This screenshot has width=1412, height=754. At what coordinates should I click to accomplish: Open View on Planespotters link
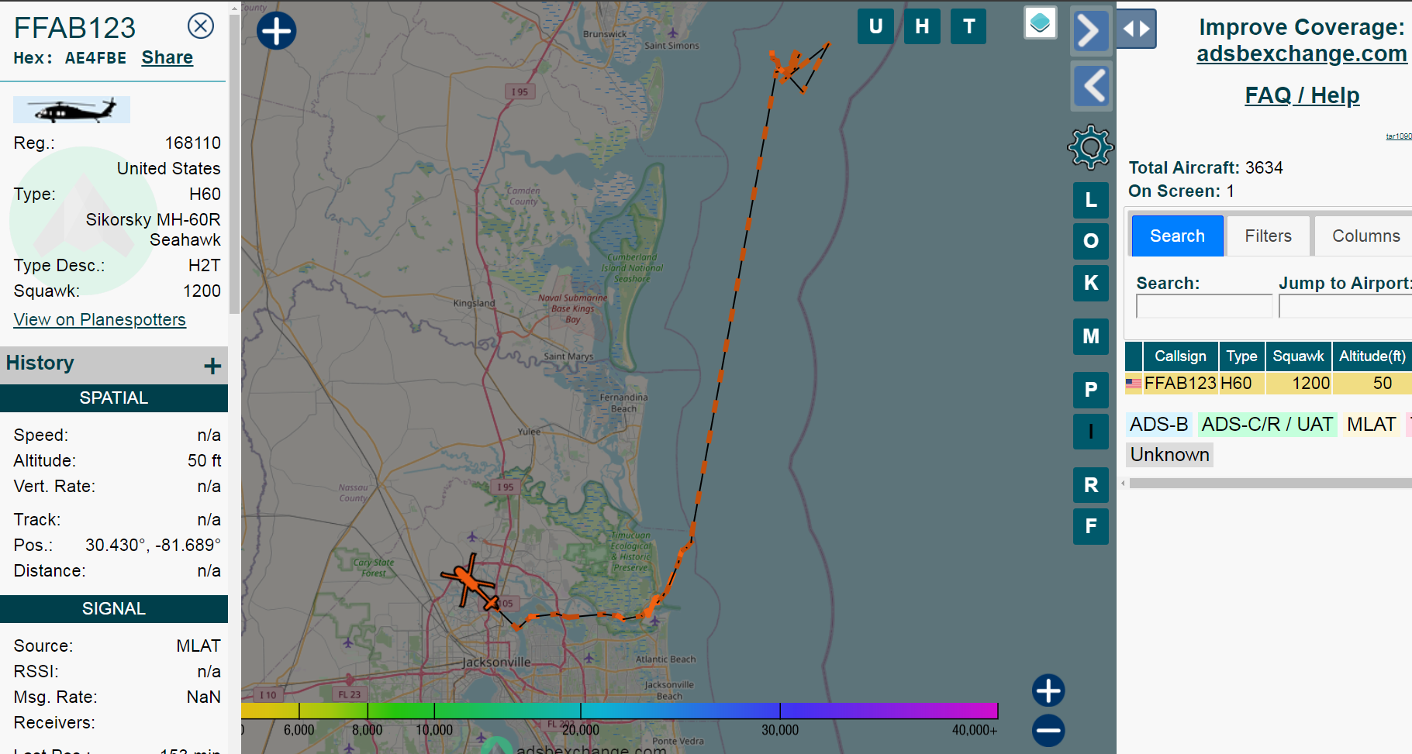coord(99,320)
